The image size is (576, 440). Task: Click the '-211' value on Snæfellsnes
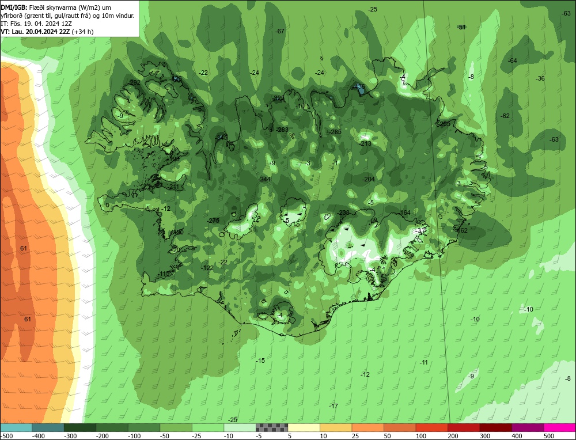(174, 187)
